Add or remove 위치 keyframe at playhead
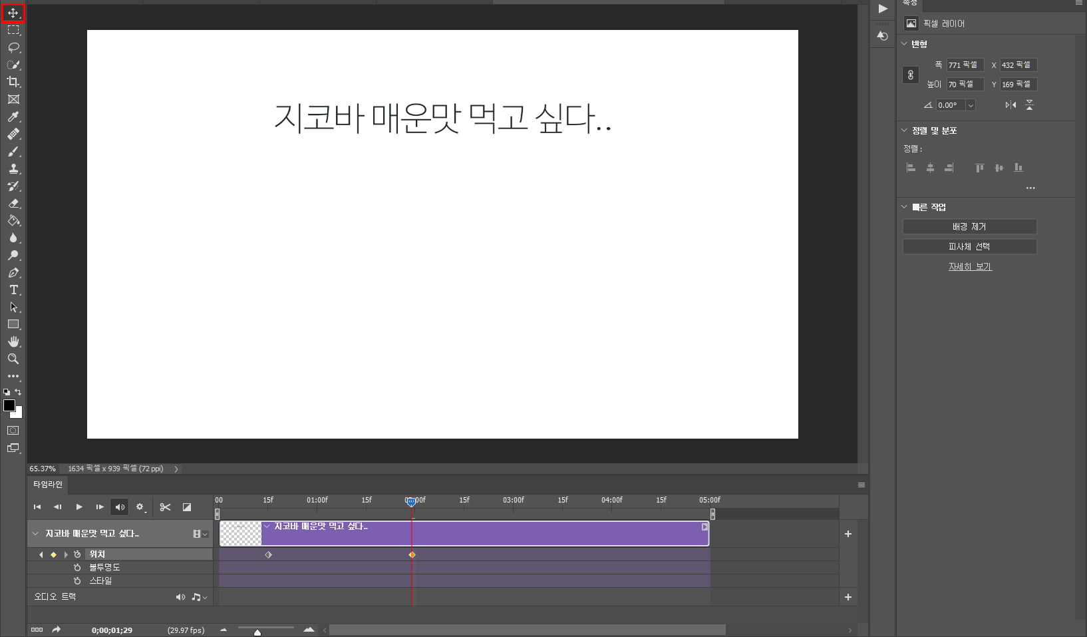Viewport: 1087px width, 637px height. coord(53,554)
